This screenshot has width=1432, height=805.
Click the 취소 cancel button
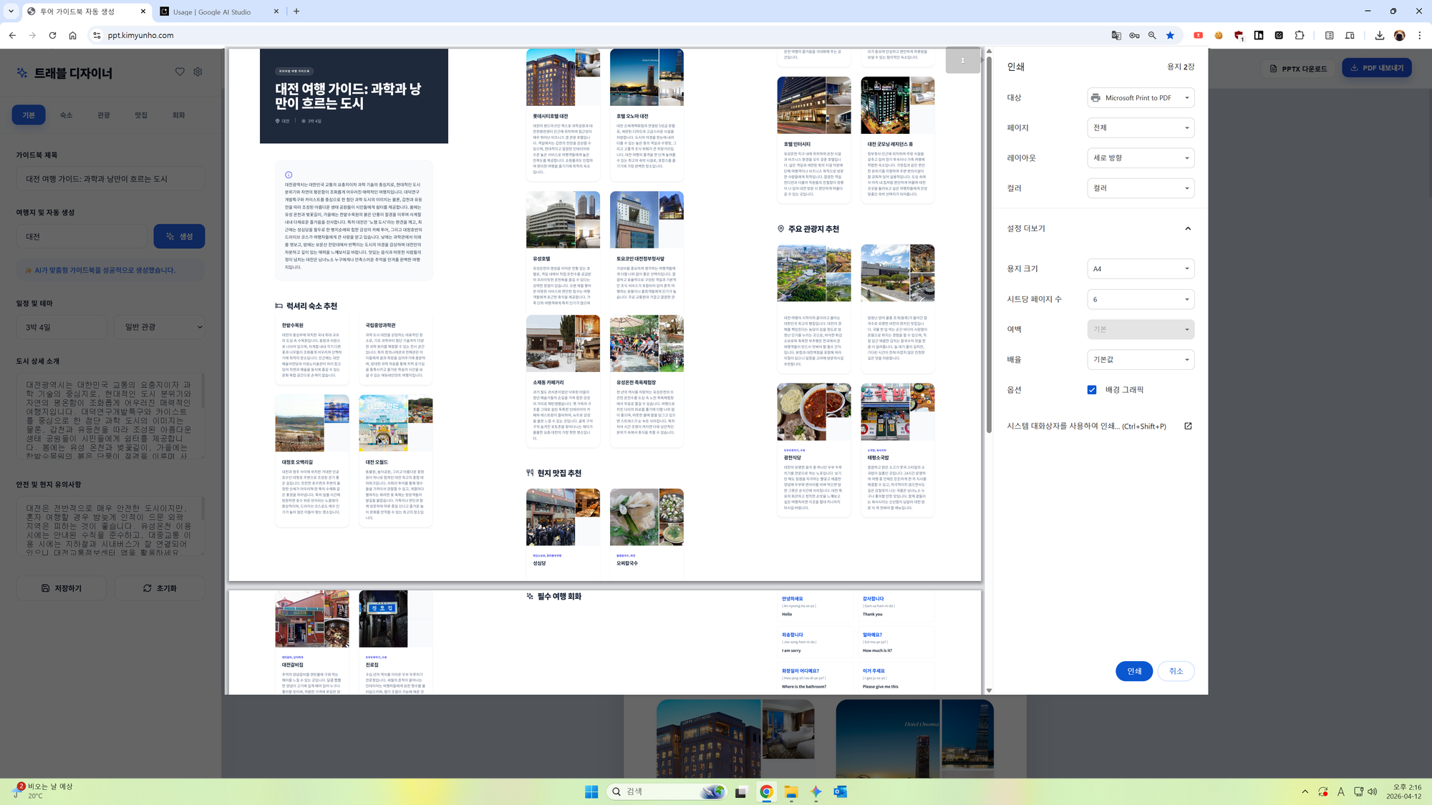point(1176,671)
